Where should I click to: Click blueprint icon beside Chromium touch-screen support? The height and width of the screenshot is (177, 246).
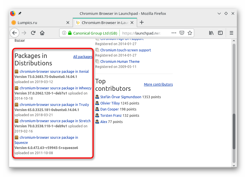(x=97, y=50)
